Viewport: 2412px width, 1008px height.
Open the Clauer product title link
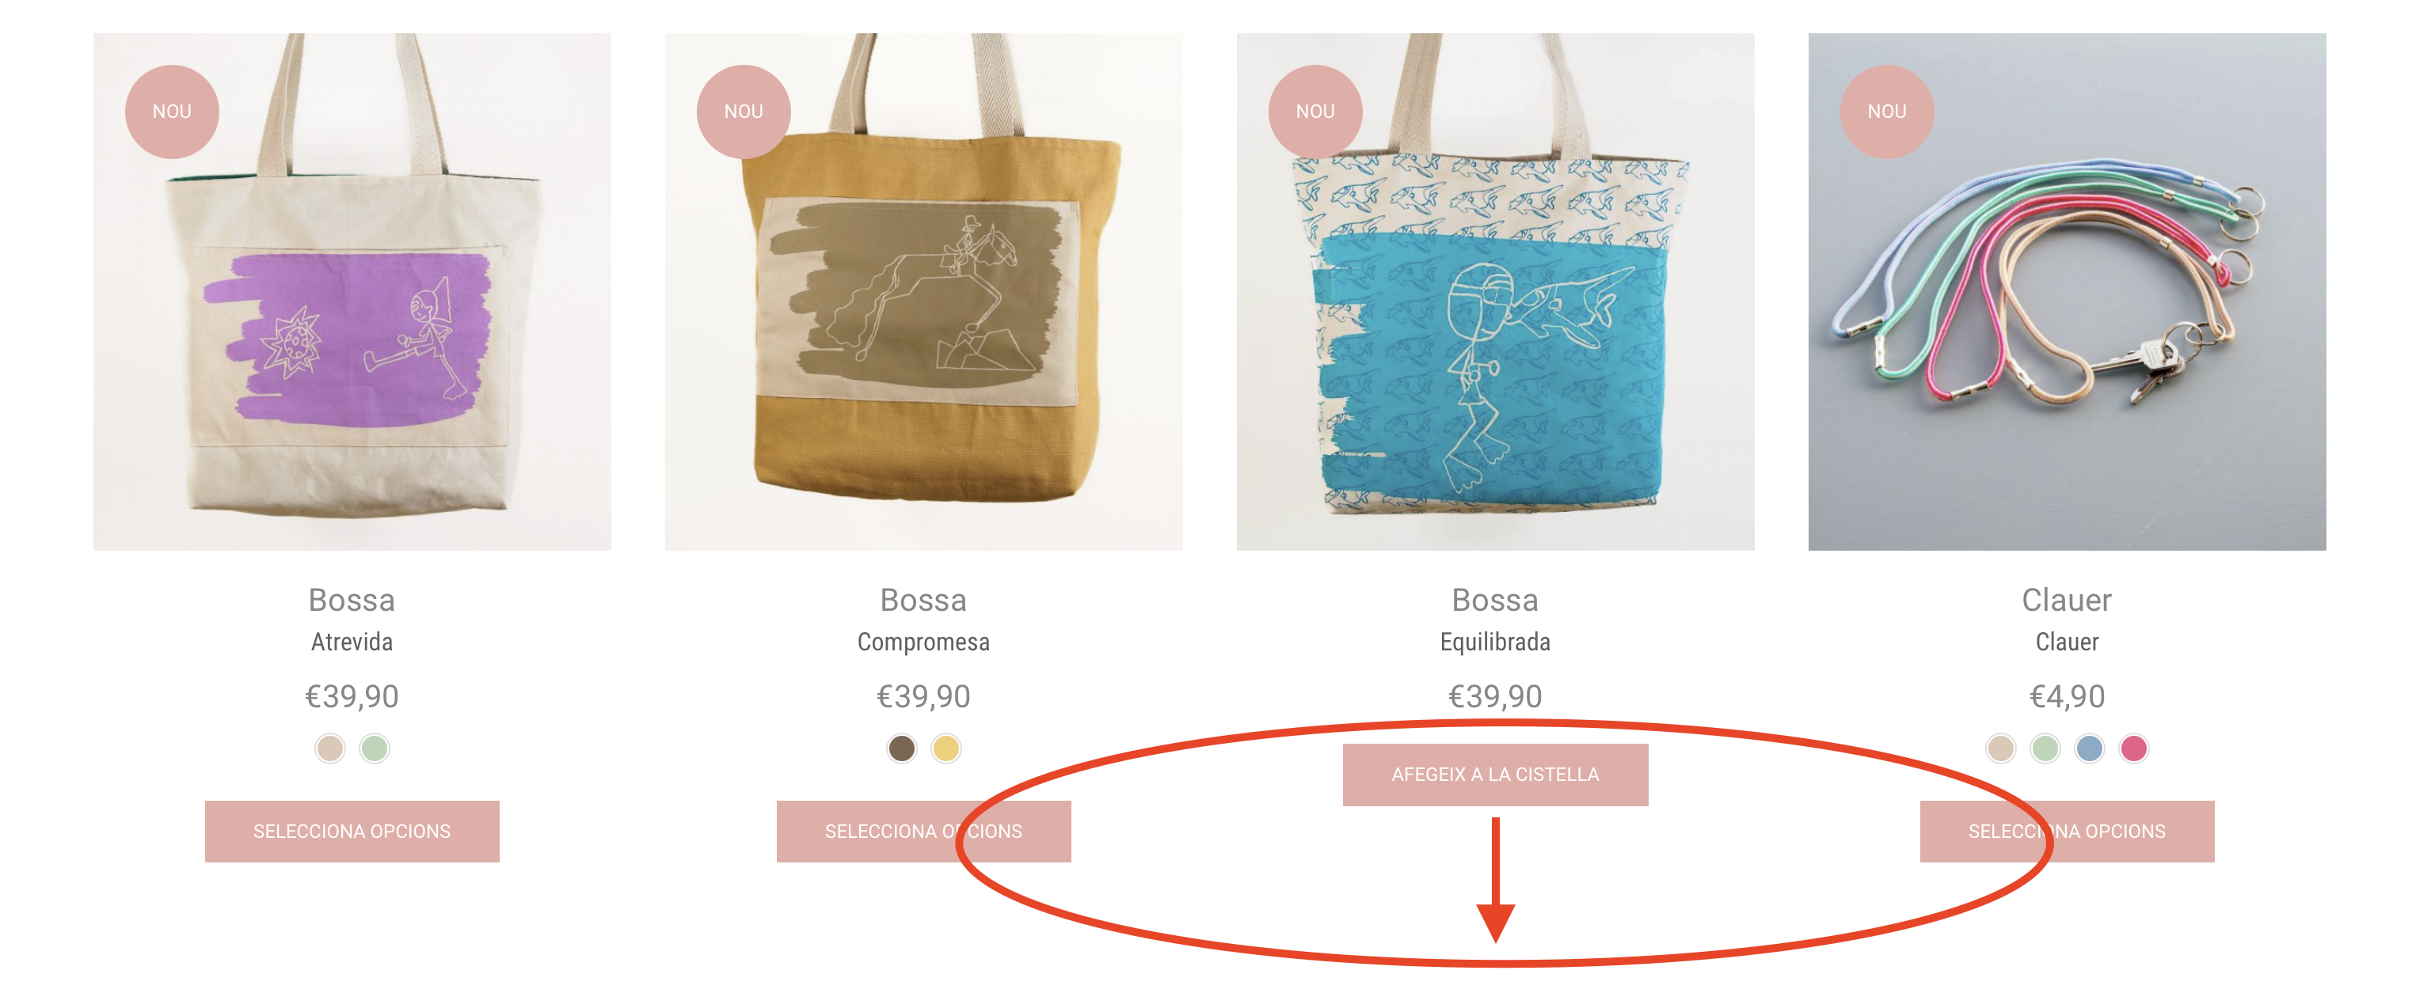pyautogui.click(x=2067, y=600)
